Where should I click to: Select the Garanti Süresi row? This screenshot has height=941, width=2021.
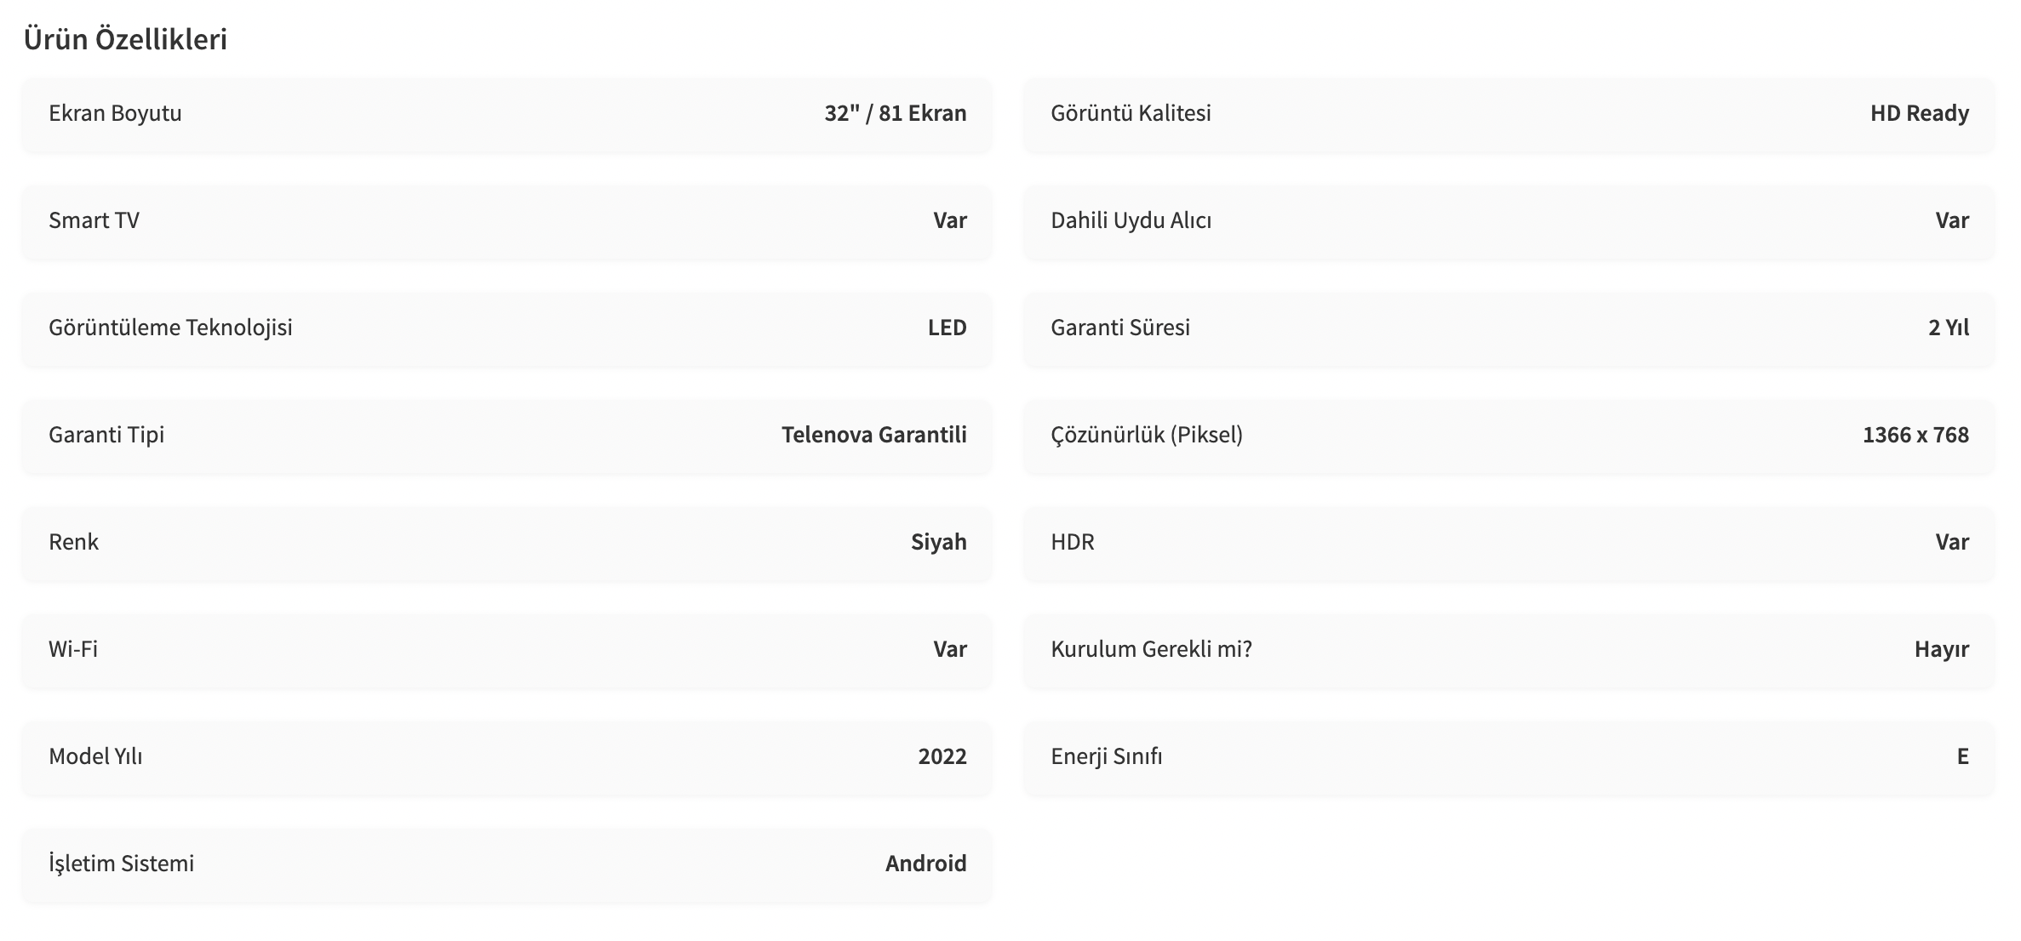point(1509,328)
